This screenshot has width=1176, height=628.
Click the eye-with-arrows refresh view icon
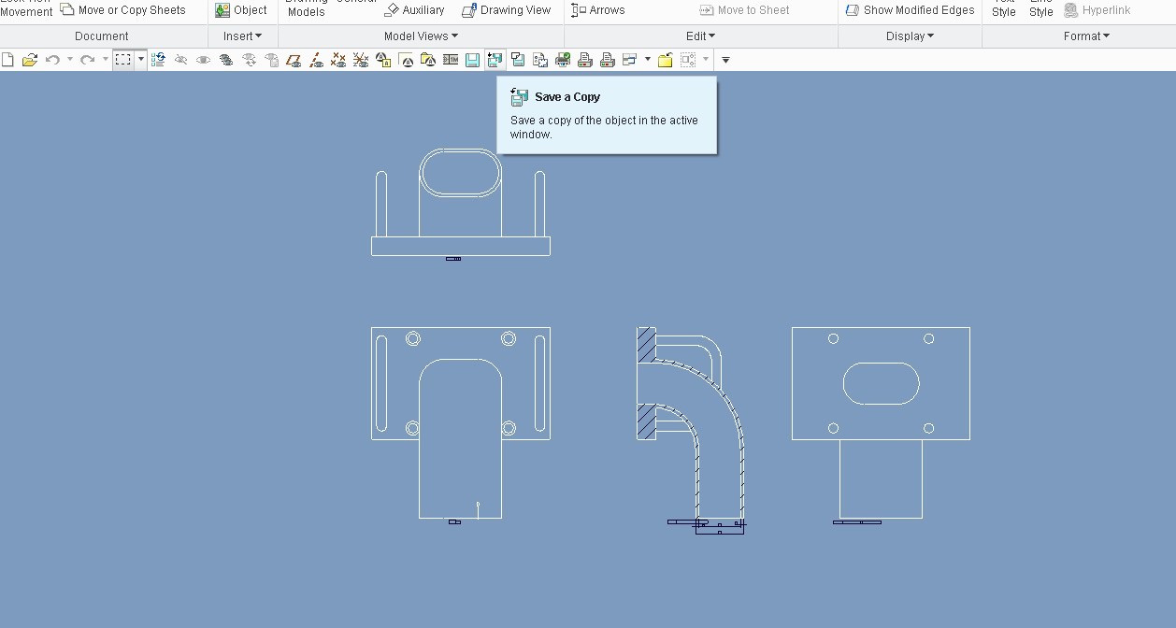(x=250, y=60)
